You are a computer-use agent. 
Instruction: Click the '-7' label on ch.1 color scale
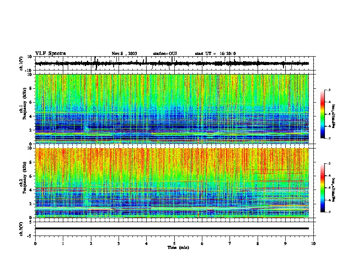coord(329,138)
